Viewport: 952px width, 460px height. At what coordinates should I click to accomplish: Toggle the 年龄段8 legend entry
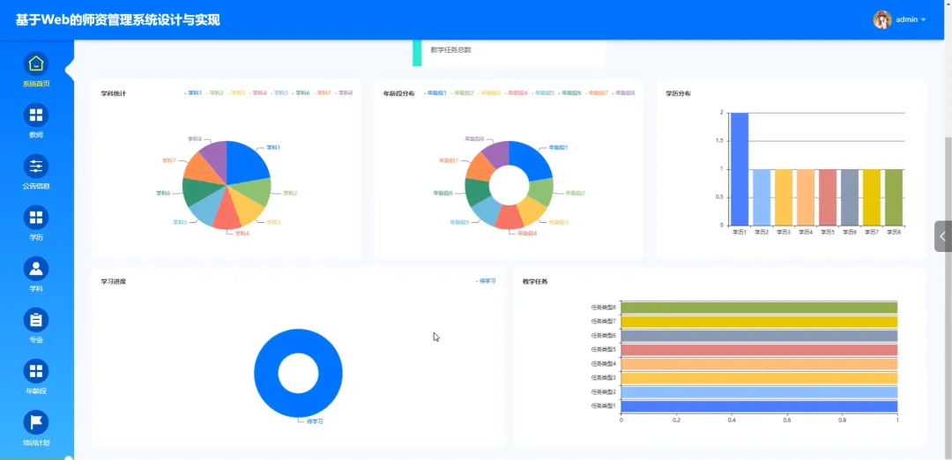pyautogui.click(x=623, y=93)
